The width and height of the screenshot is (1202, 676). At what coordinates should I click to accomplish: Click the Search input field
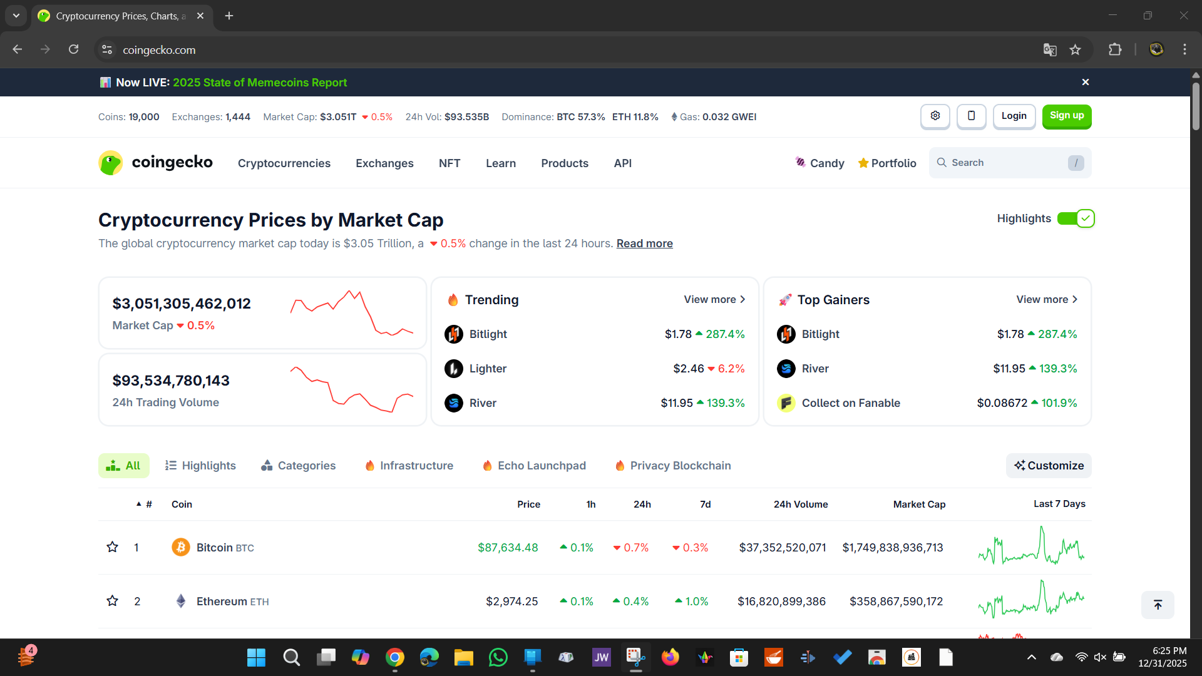click(x=1002, y=163)
